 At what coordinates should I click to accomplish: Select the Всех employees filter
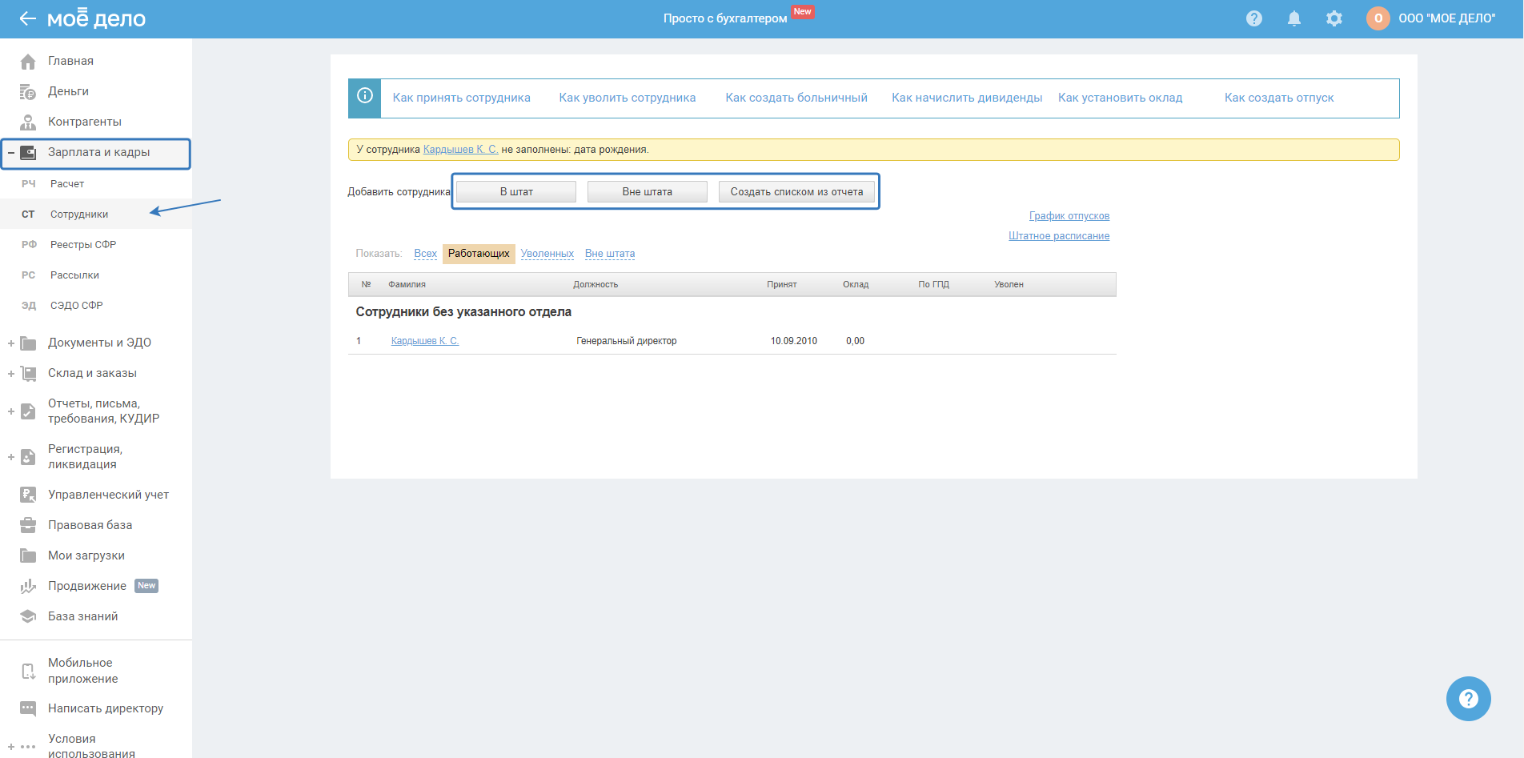point(425,254)
